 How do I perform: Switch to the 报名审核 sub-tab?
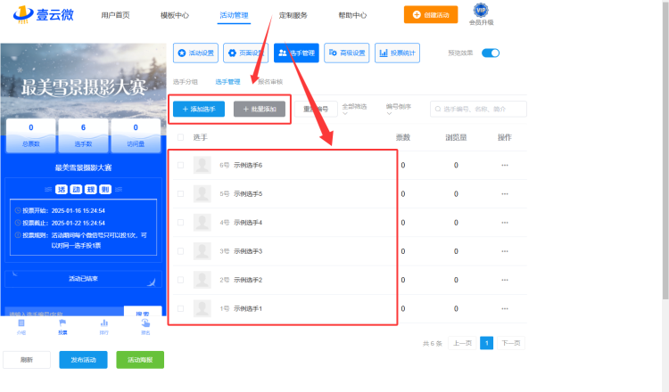pyautogui.click(x=270, y=82)
